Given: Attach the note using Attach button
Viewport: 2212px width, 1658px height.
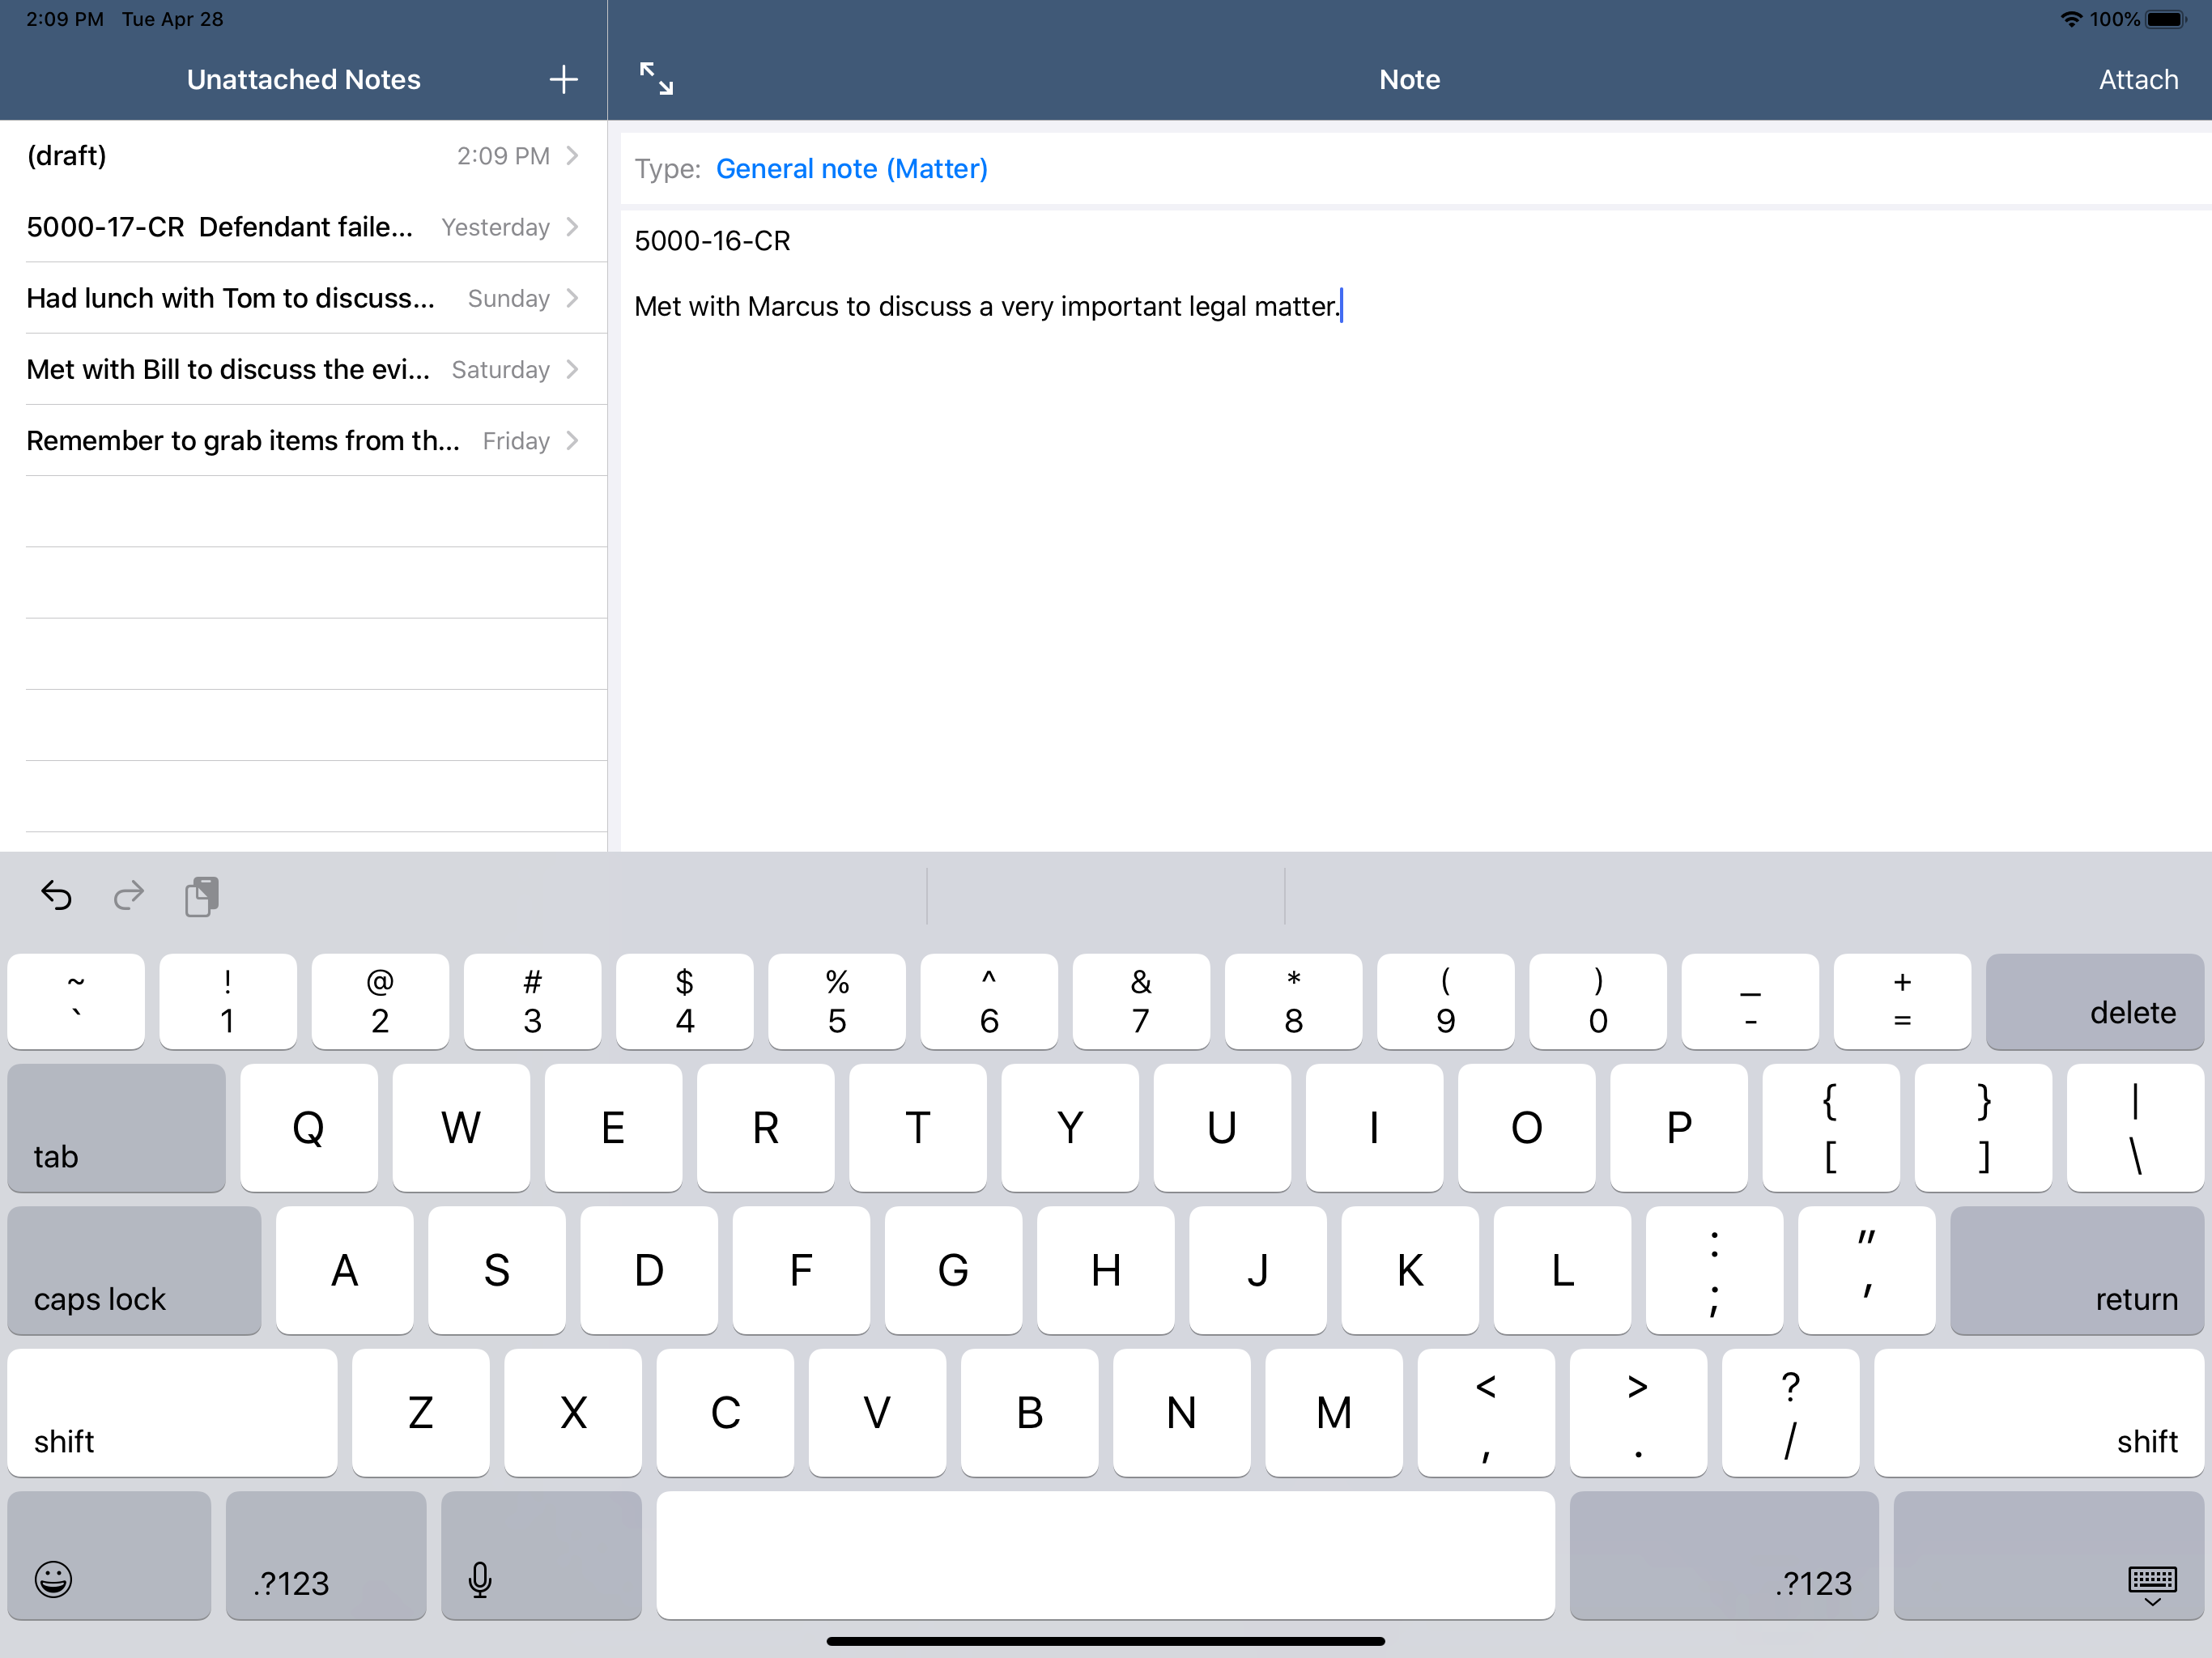Looking at the screenshot, I should [2138, 80].
